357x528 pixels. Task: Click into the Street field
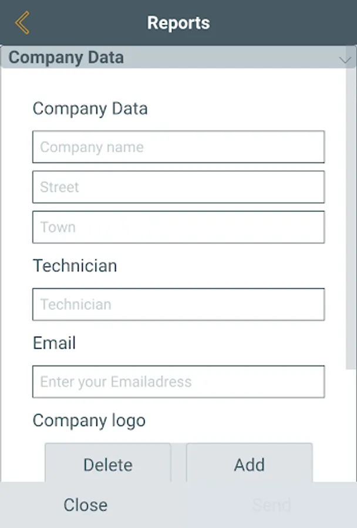pos(178,187)
